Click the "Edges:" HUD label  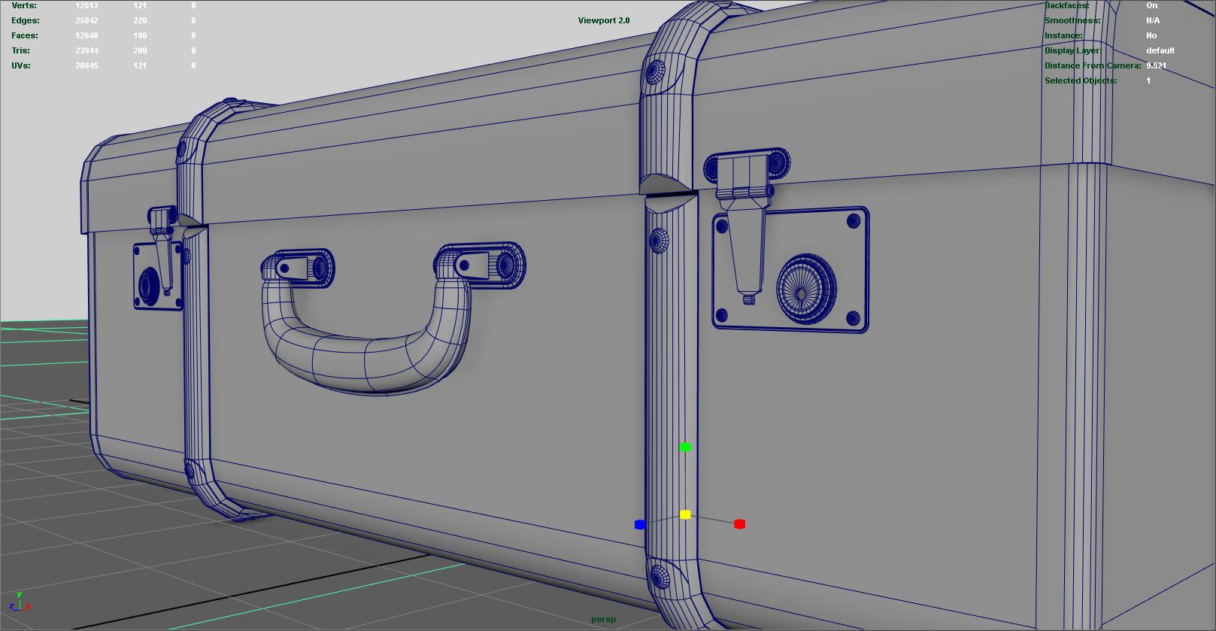point(26,20)
